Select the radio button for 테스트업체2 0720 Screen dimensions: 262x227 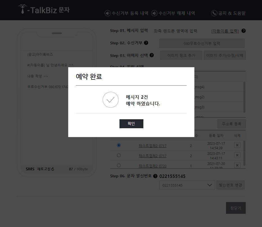click(x=119, y=165)
